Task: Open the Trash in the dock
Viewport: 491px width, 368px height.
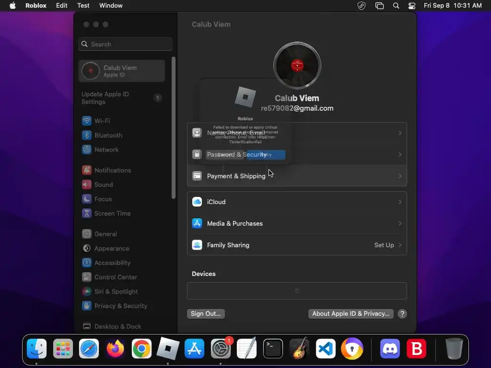Action: [x=454, y=349]
